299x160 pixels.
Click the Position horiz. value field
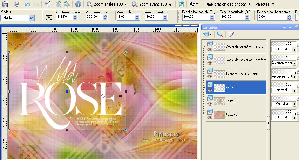click(x=126, y=17)
